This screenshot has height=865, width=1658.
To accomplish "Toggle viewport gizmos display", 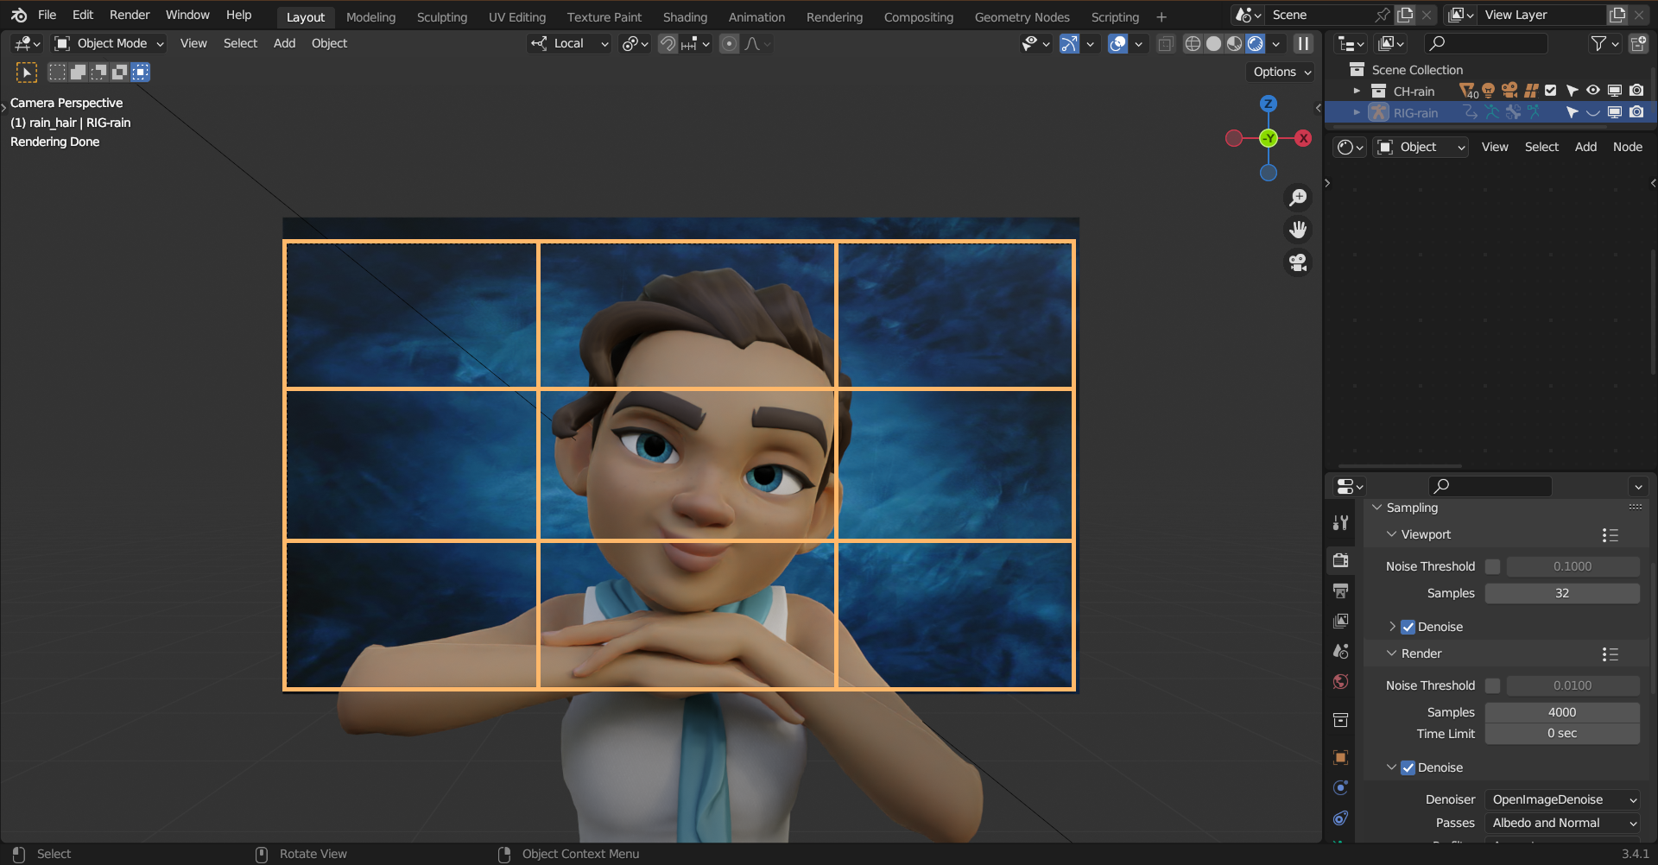I will coord(1069,43).
